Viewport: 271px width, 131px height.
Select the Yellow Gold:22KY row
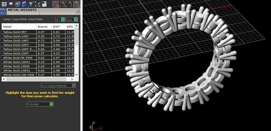[x=38, y=53]
